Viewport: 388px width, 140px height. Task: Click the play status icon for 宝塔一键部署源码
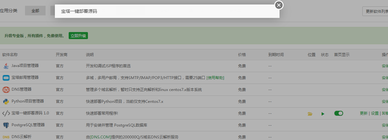(x=323, y=114)
